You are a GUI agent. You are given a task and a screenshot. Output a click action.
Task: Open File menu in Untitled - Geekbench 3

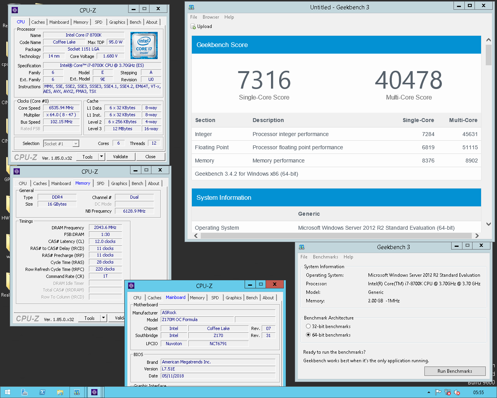[194, 17]
